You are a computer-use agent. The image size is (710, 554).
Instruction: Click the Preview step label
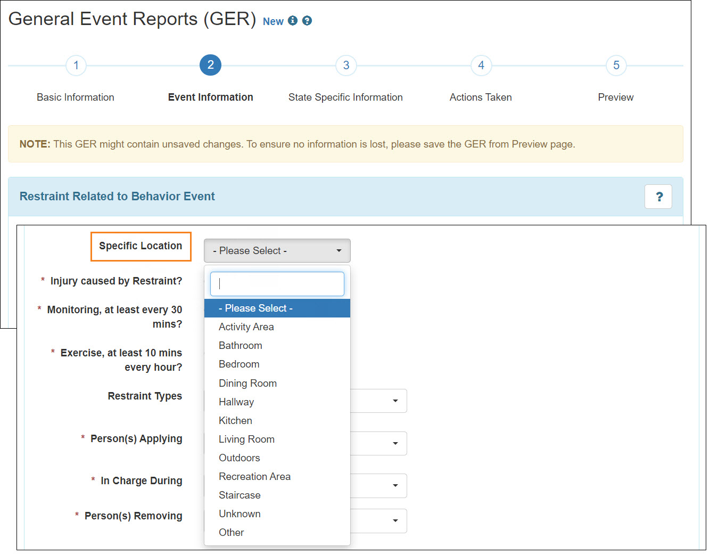coord(616,97)
